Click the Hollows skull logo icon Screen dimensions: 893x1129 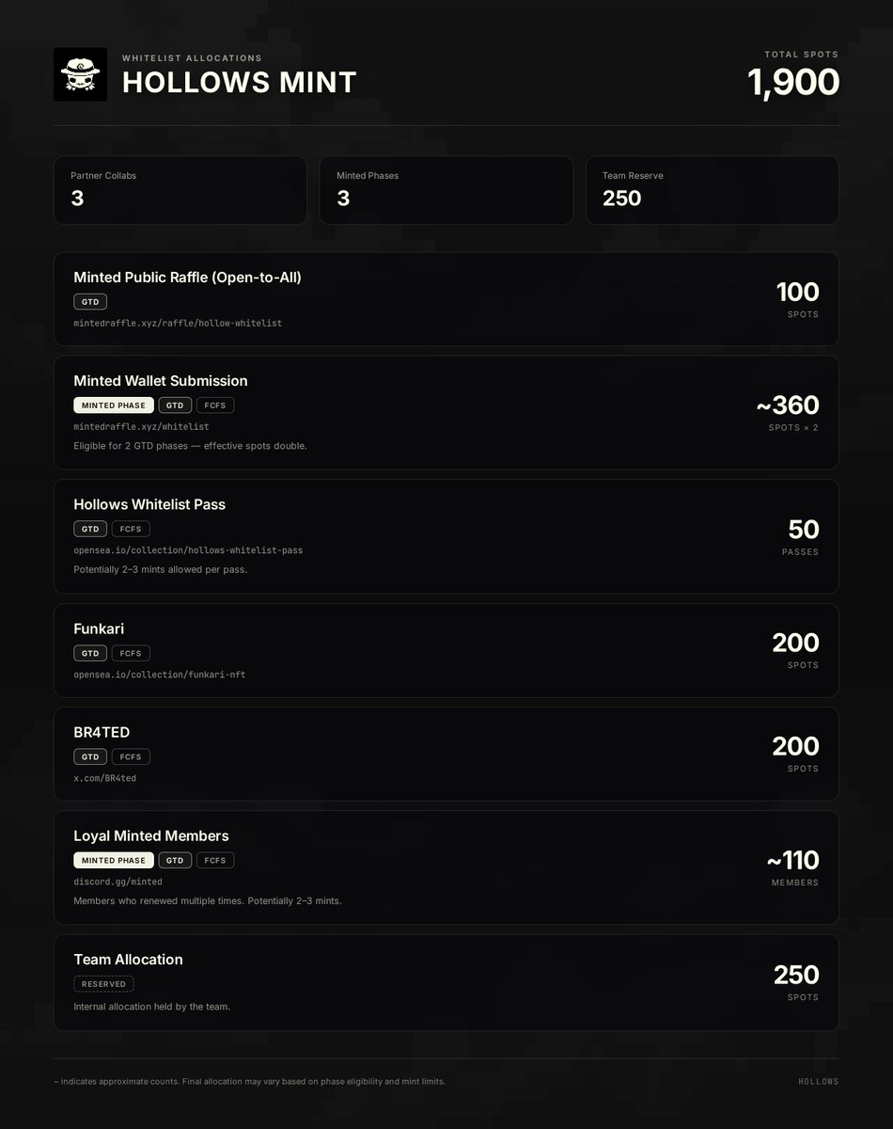click(80, 74)
